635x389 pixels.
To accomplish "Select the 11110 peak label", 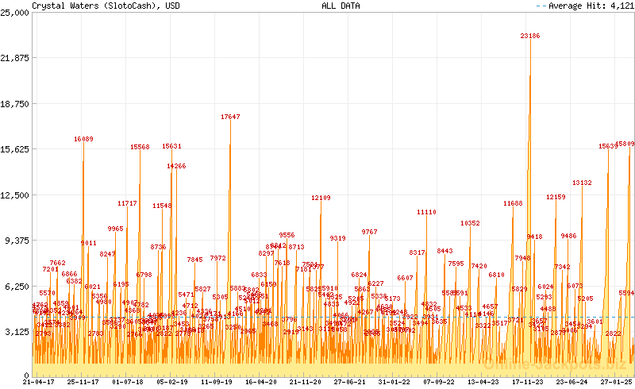I will point(426,212).
